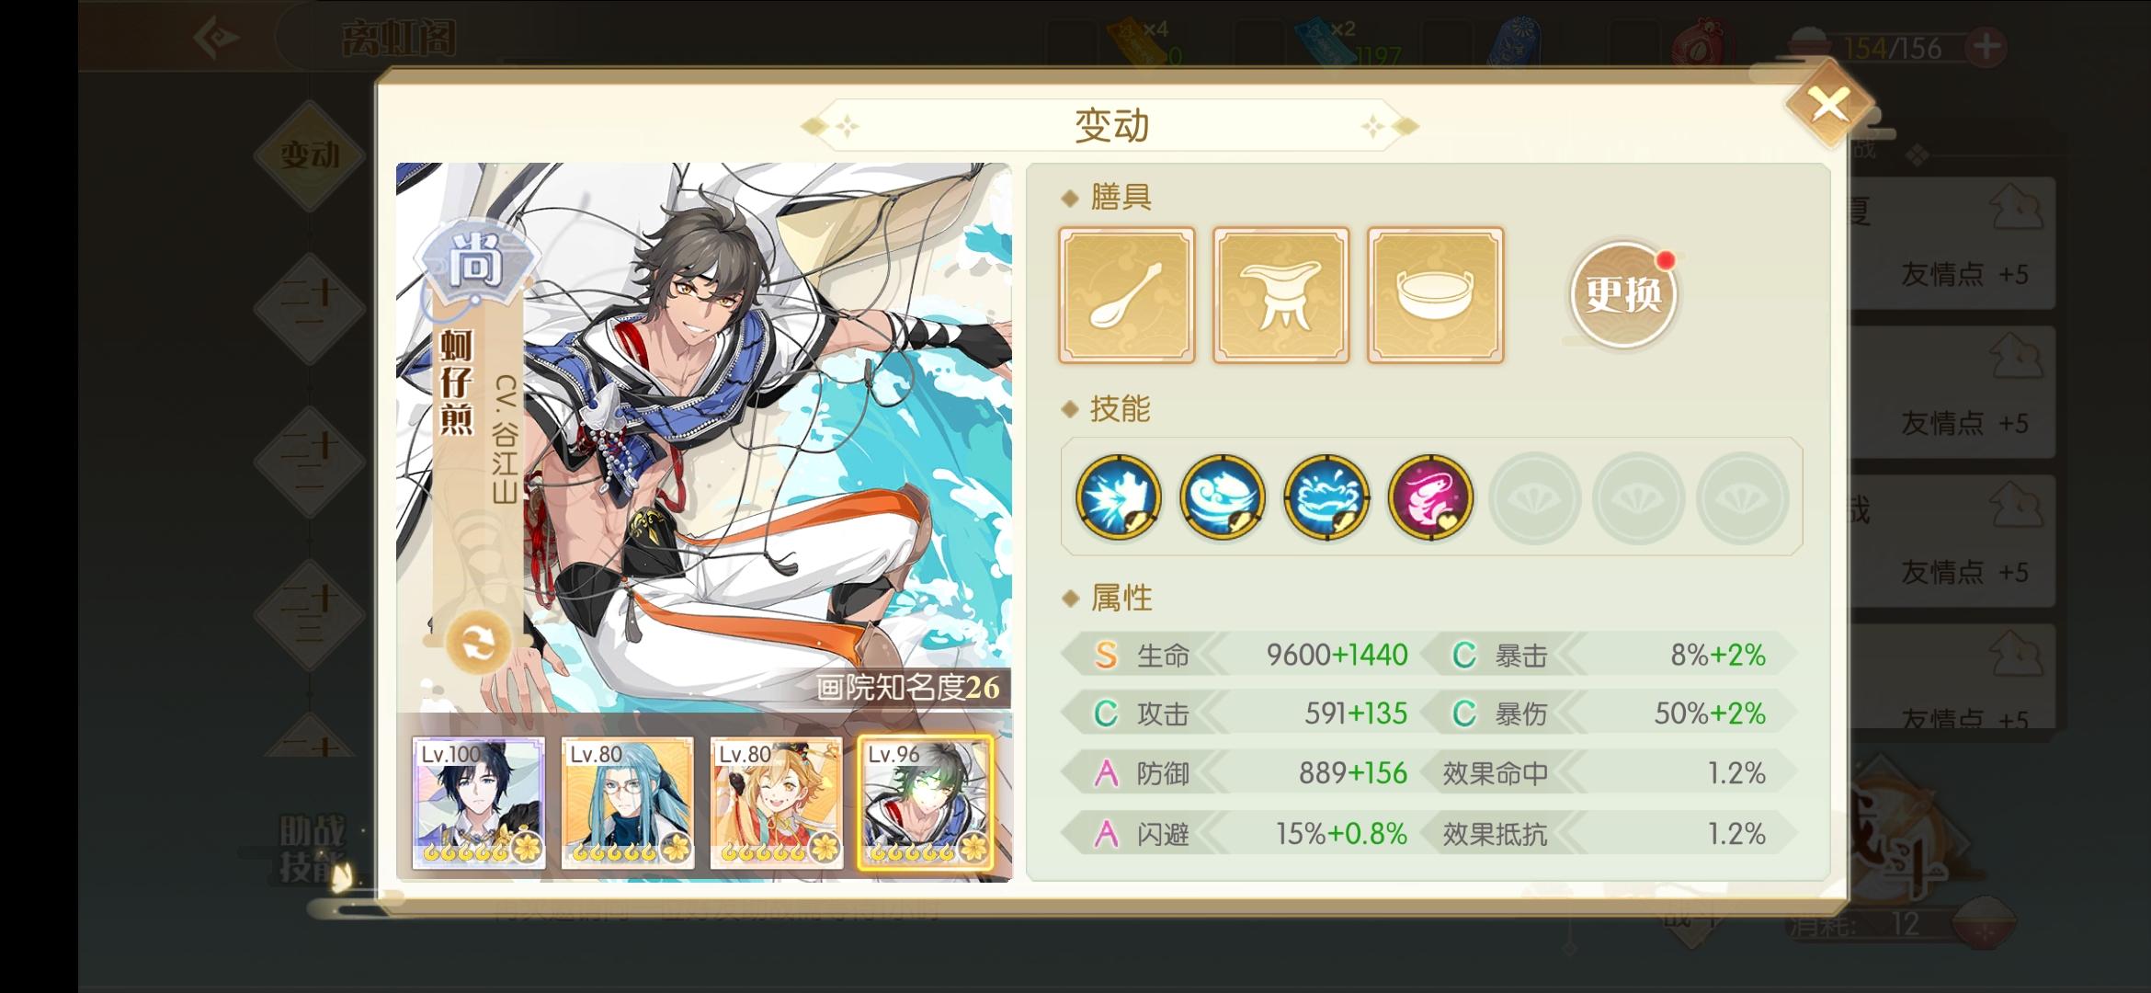Open the first blue burst skill icon
Image resolution: width=2151 pixels, height=993 pixels.
pos(1118,497)
